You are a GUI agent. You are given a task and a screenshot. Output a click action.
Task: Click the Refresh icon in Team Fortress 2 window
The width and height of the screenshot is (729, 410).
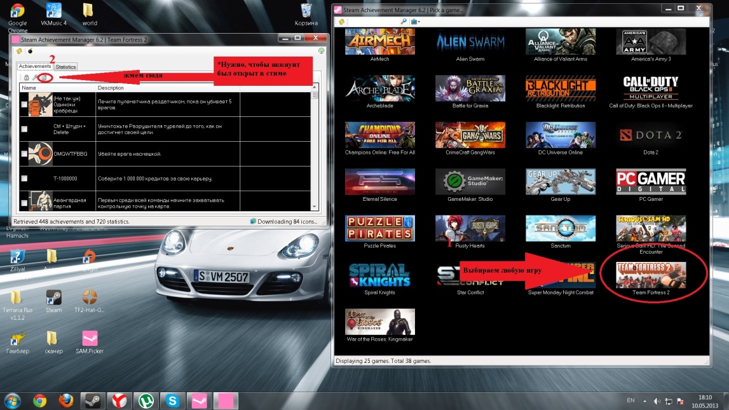click(19, 51)
